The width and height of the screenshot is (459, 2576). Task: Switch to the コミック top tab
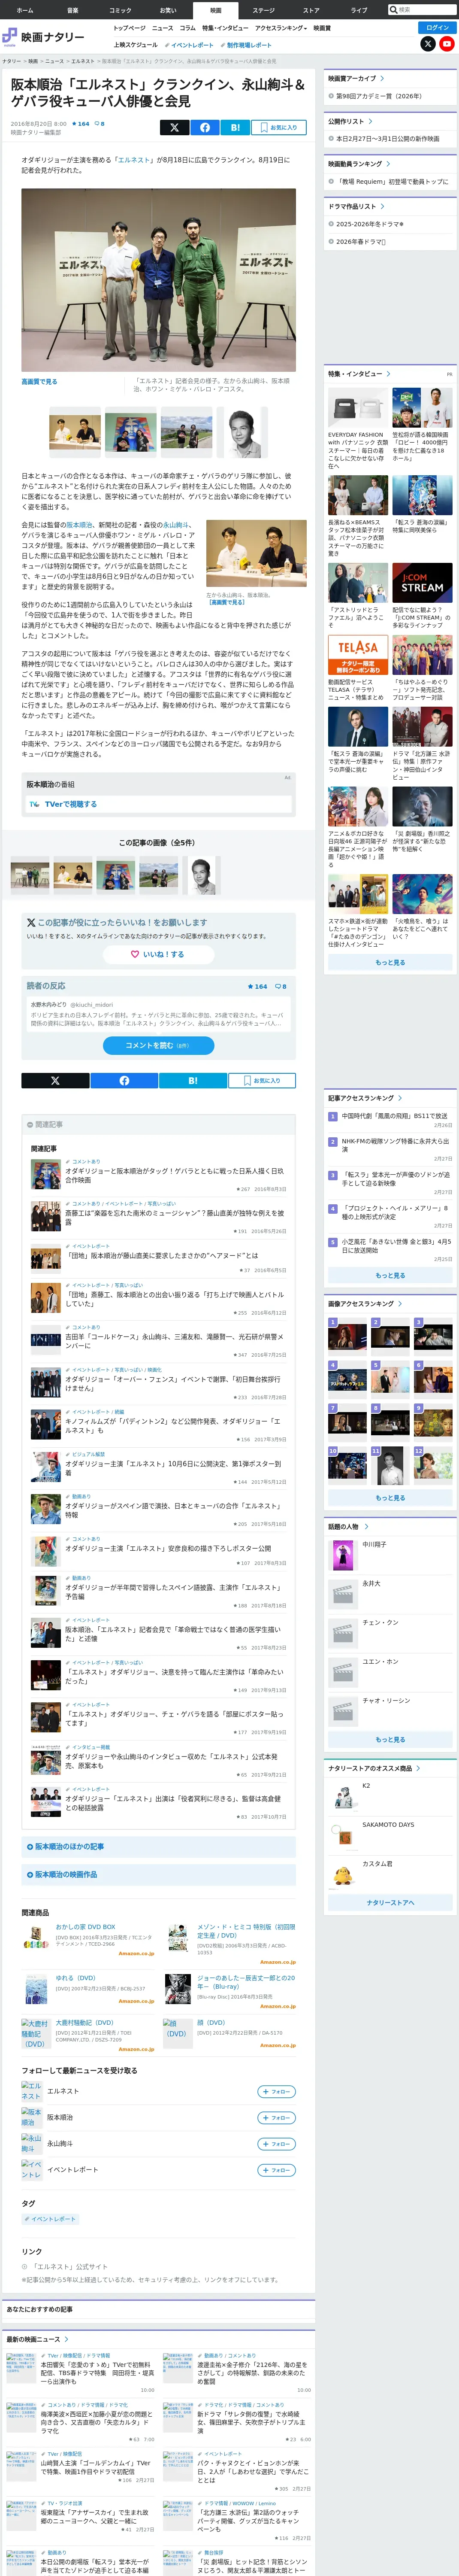(x=120, y=10)
